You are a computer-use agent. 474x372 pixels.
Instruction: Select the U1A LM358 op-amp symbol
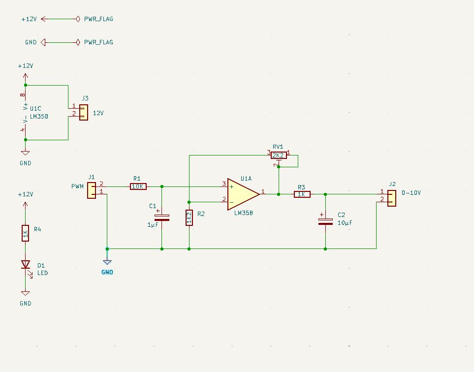click(243, 194)
